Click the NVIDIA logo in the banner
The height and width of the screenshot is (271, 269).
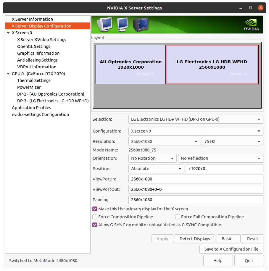click(252, 25)
